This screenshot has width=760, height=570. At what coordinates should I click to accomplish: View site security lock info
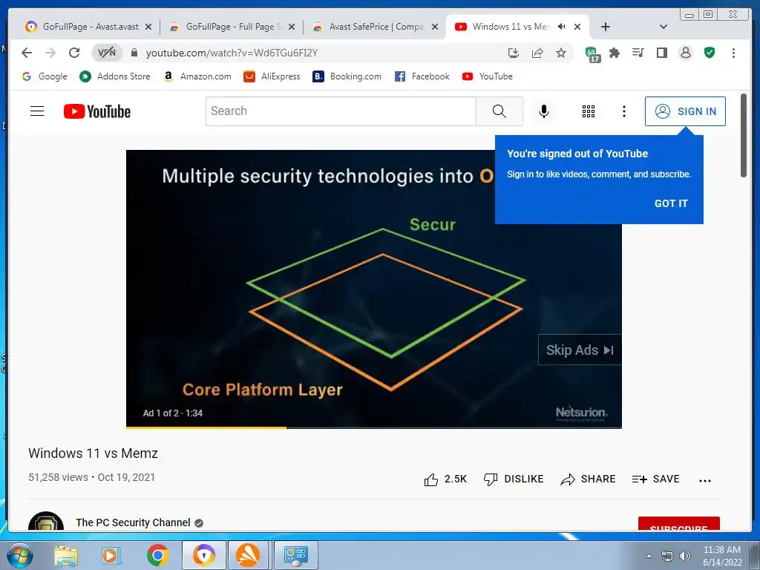pyautogui.click(x=134, y=53)
